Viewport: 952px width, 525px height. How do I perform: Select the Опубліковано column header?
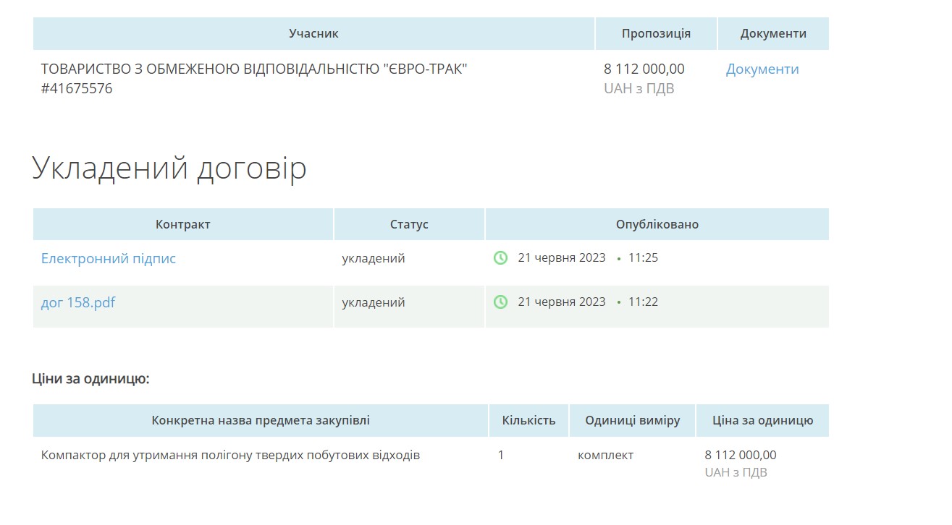pos(657,224)
